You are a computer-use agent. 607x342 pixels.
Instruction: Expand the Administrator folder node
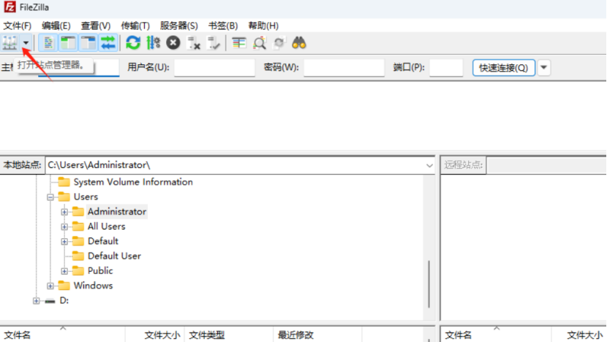point(64,212)
